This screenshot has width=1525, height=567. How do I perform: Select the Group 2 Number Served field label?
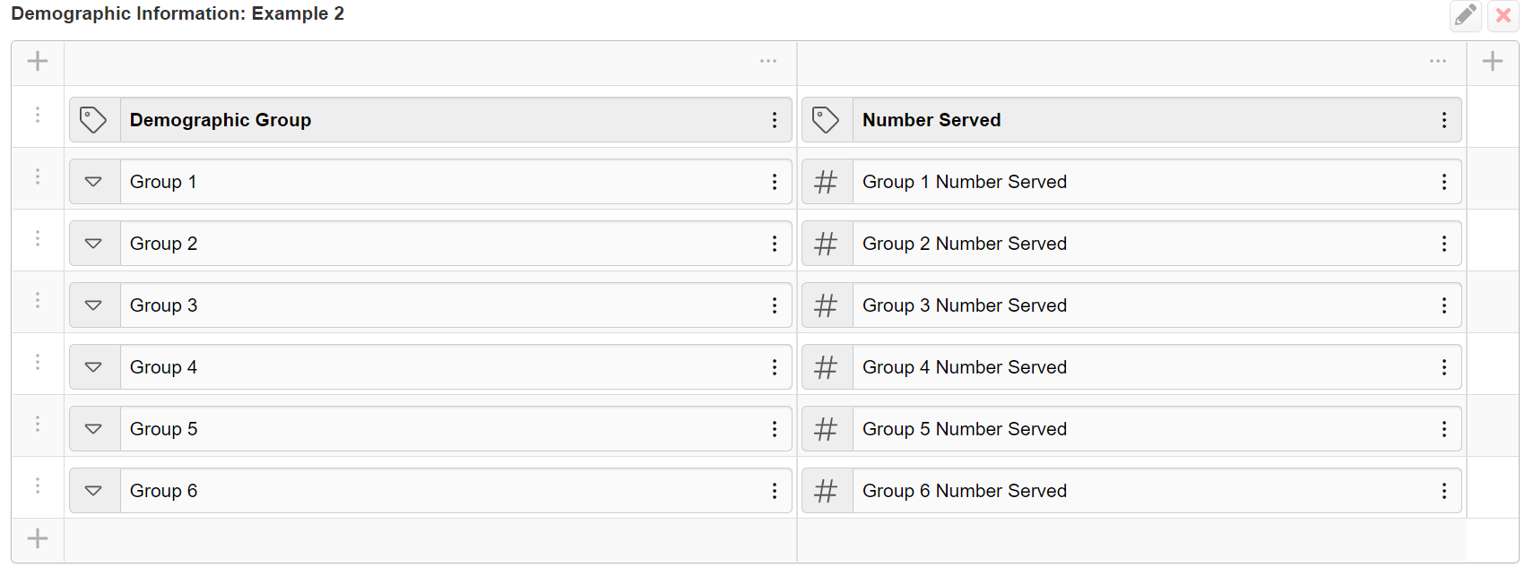click(965, 244)
